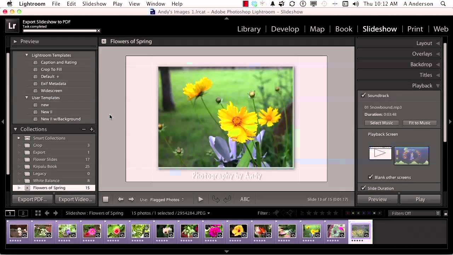Expand the Layout panel
453x255 pixels.
coord(438,43)
